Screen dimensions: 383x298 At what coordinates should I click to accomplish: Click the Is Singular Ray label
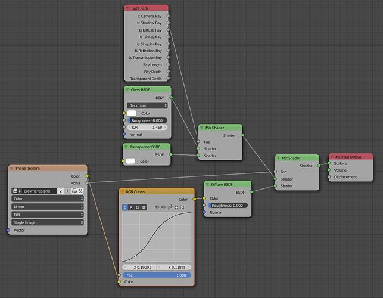150,44
